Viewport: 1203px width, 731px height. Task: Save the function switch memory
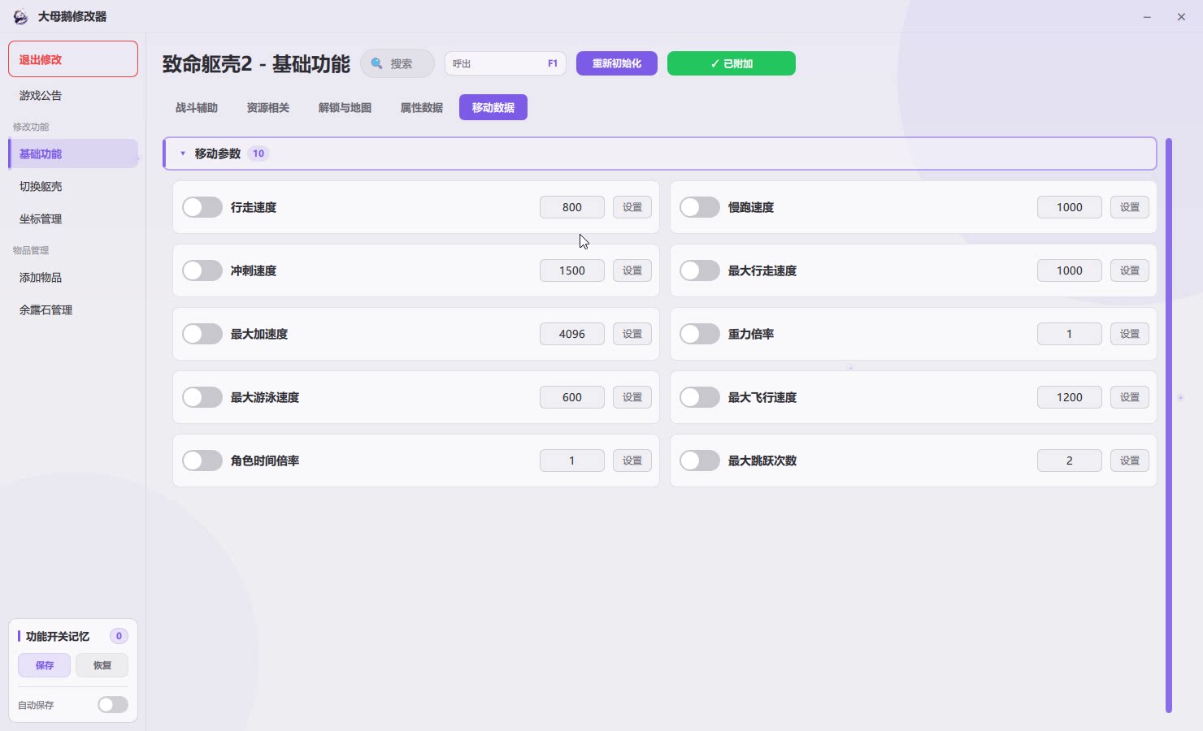(x=45, y=665)
